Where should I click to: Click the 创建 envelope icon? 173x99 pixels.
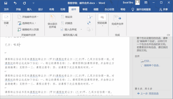(x=6, y=17)
